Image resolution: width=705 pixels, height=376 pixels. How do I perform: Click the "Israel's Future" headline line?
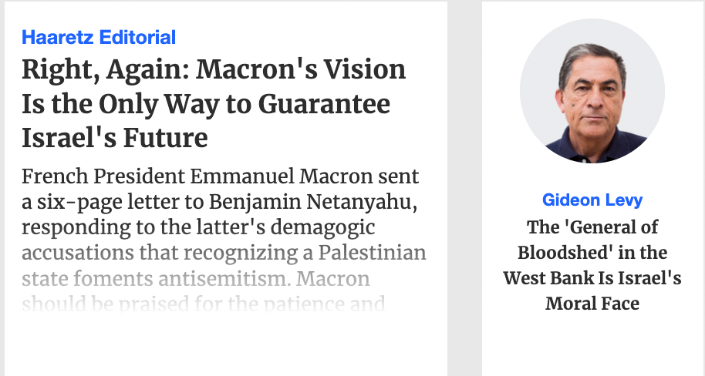tap(115, 138)
